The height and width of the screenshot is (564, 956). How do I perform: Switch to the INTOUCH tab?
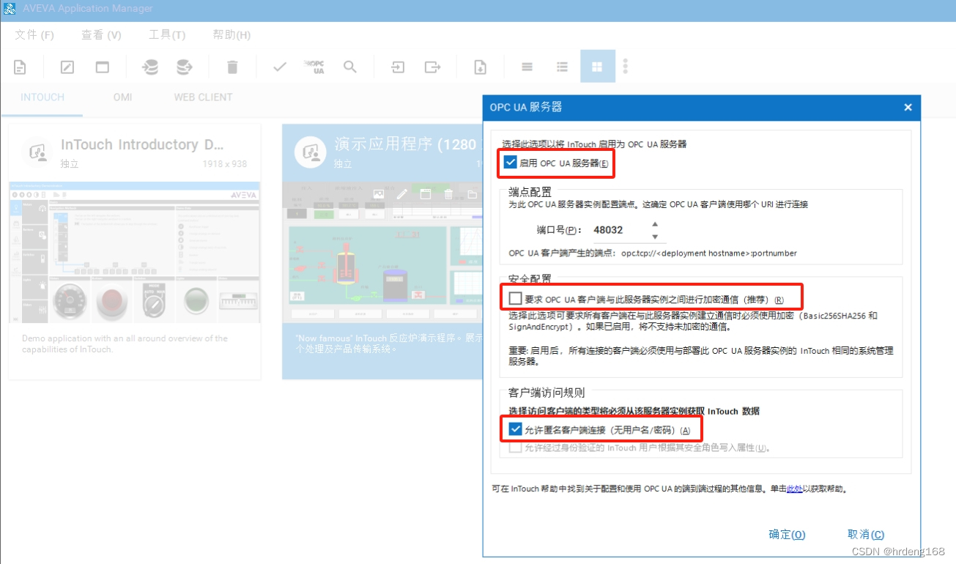42,97
